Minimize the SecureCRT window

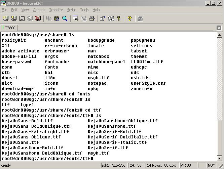click(x=208, y=3)
